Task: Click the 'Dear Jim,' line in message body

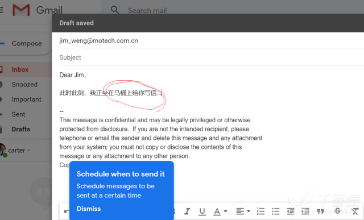Action: 73,75
